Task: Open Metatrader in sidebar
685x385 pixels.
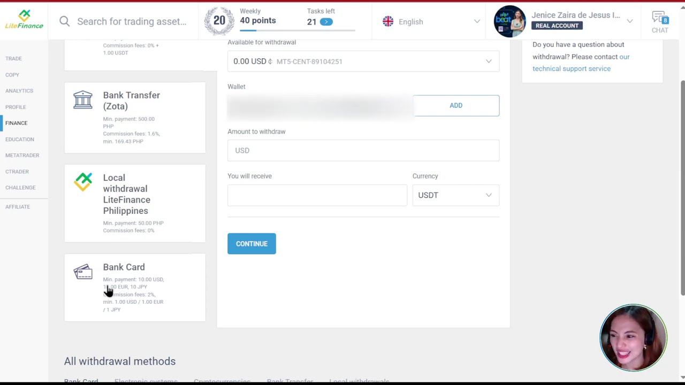Action: [22, 155]
